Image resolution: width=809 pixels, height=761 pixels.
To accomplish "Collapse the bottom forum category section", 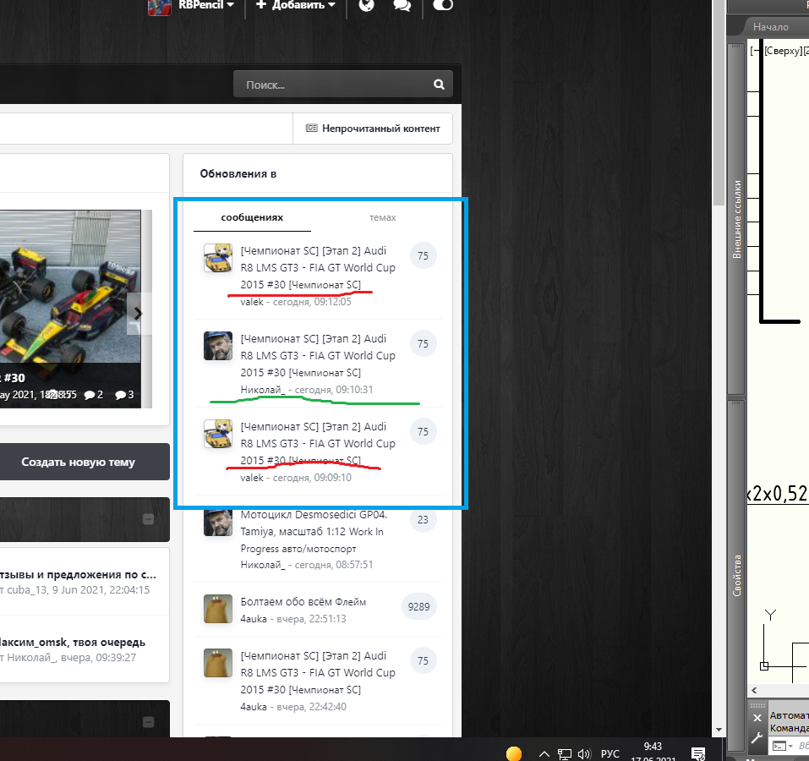I will tap(148, 722).
